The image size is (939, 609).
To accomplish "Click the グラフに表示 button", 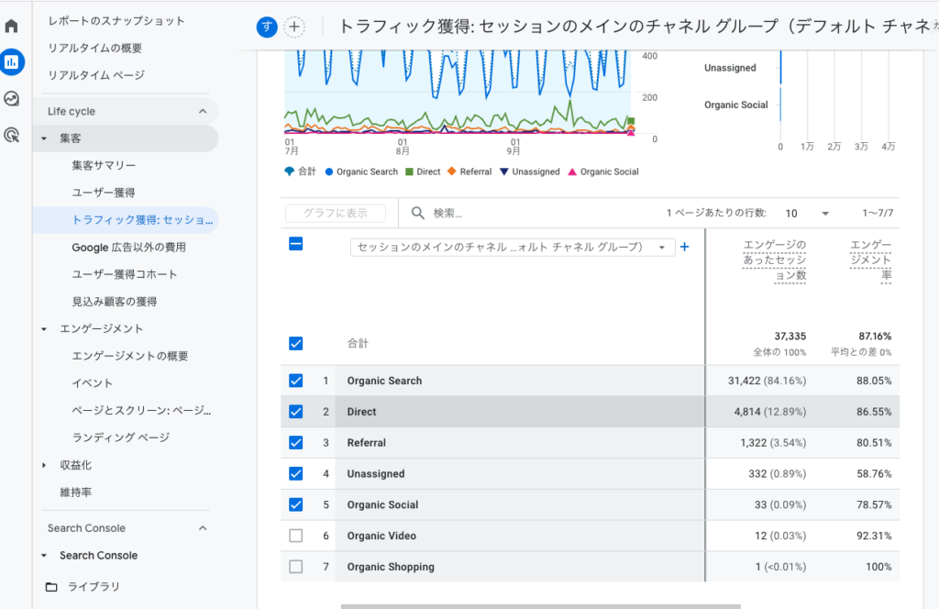I will coord(335,213).
